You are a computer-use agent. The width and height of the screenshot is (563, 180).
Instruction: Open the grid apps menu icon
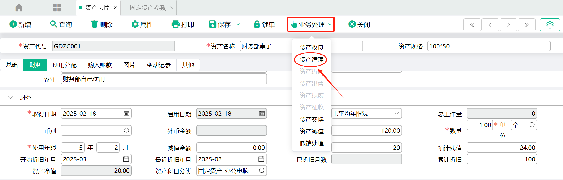tap(57, 8)
